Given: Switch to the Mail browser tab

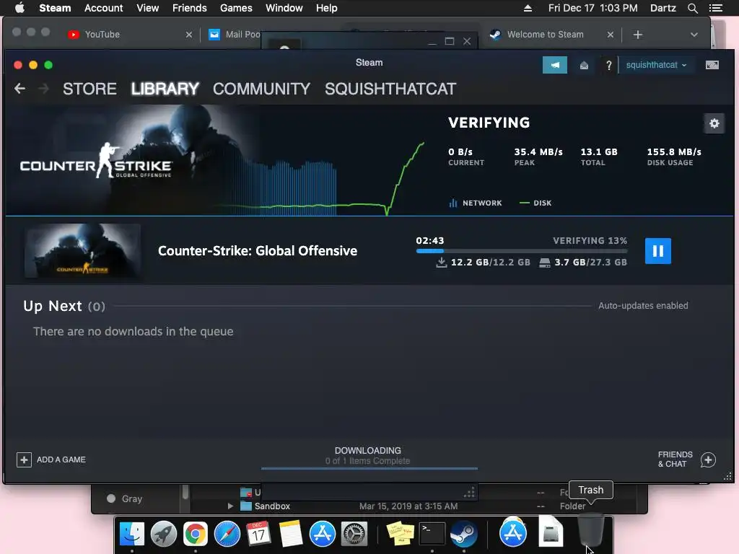Looking at the screenshot, I should [x=235, y=35].
